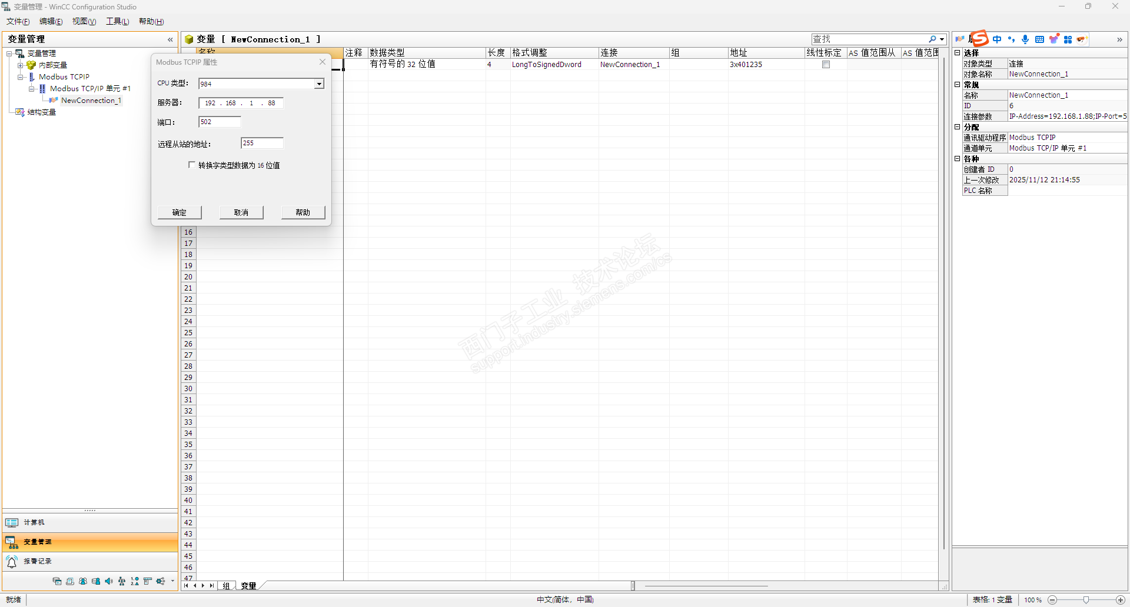The width and height of the screenshot is (1130, 607).
Task: Click the 计算机 computer editor icon
Action: (12, 522)
